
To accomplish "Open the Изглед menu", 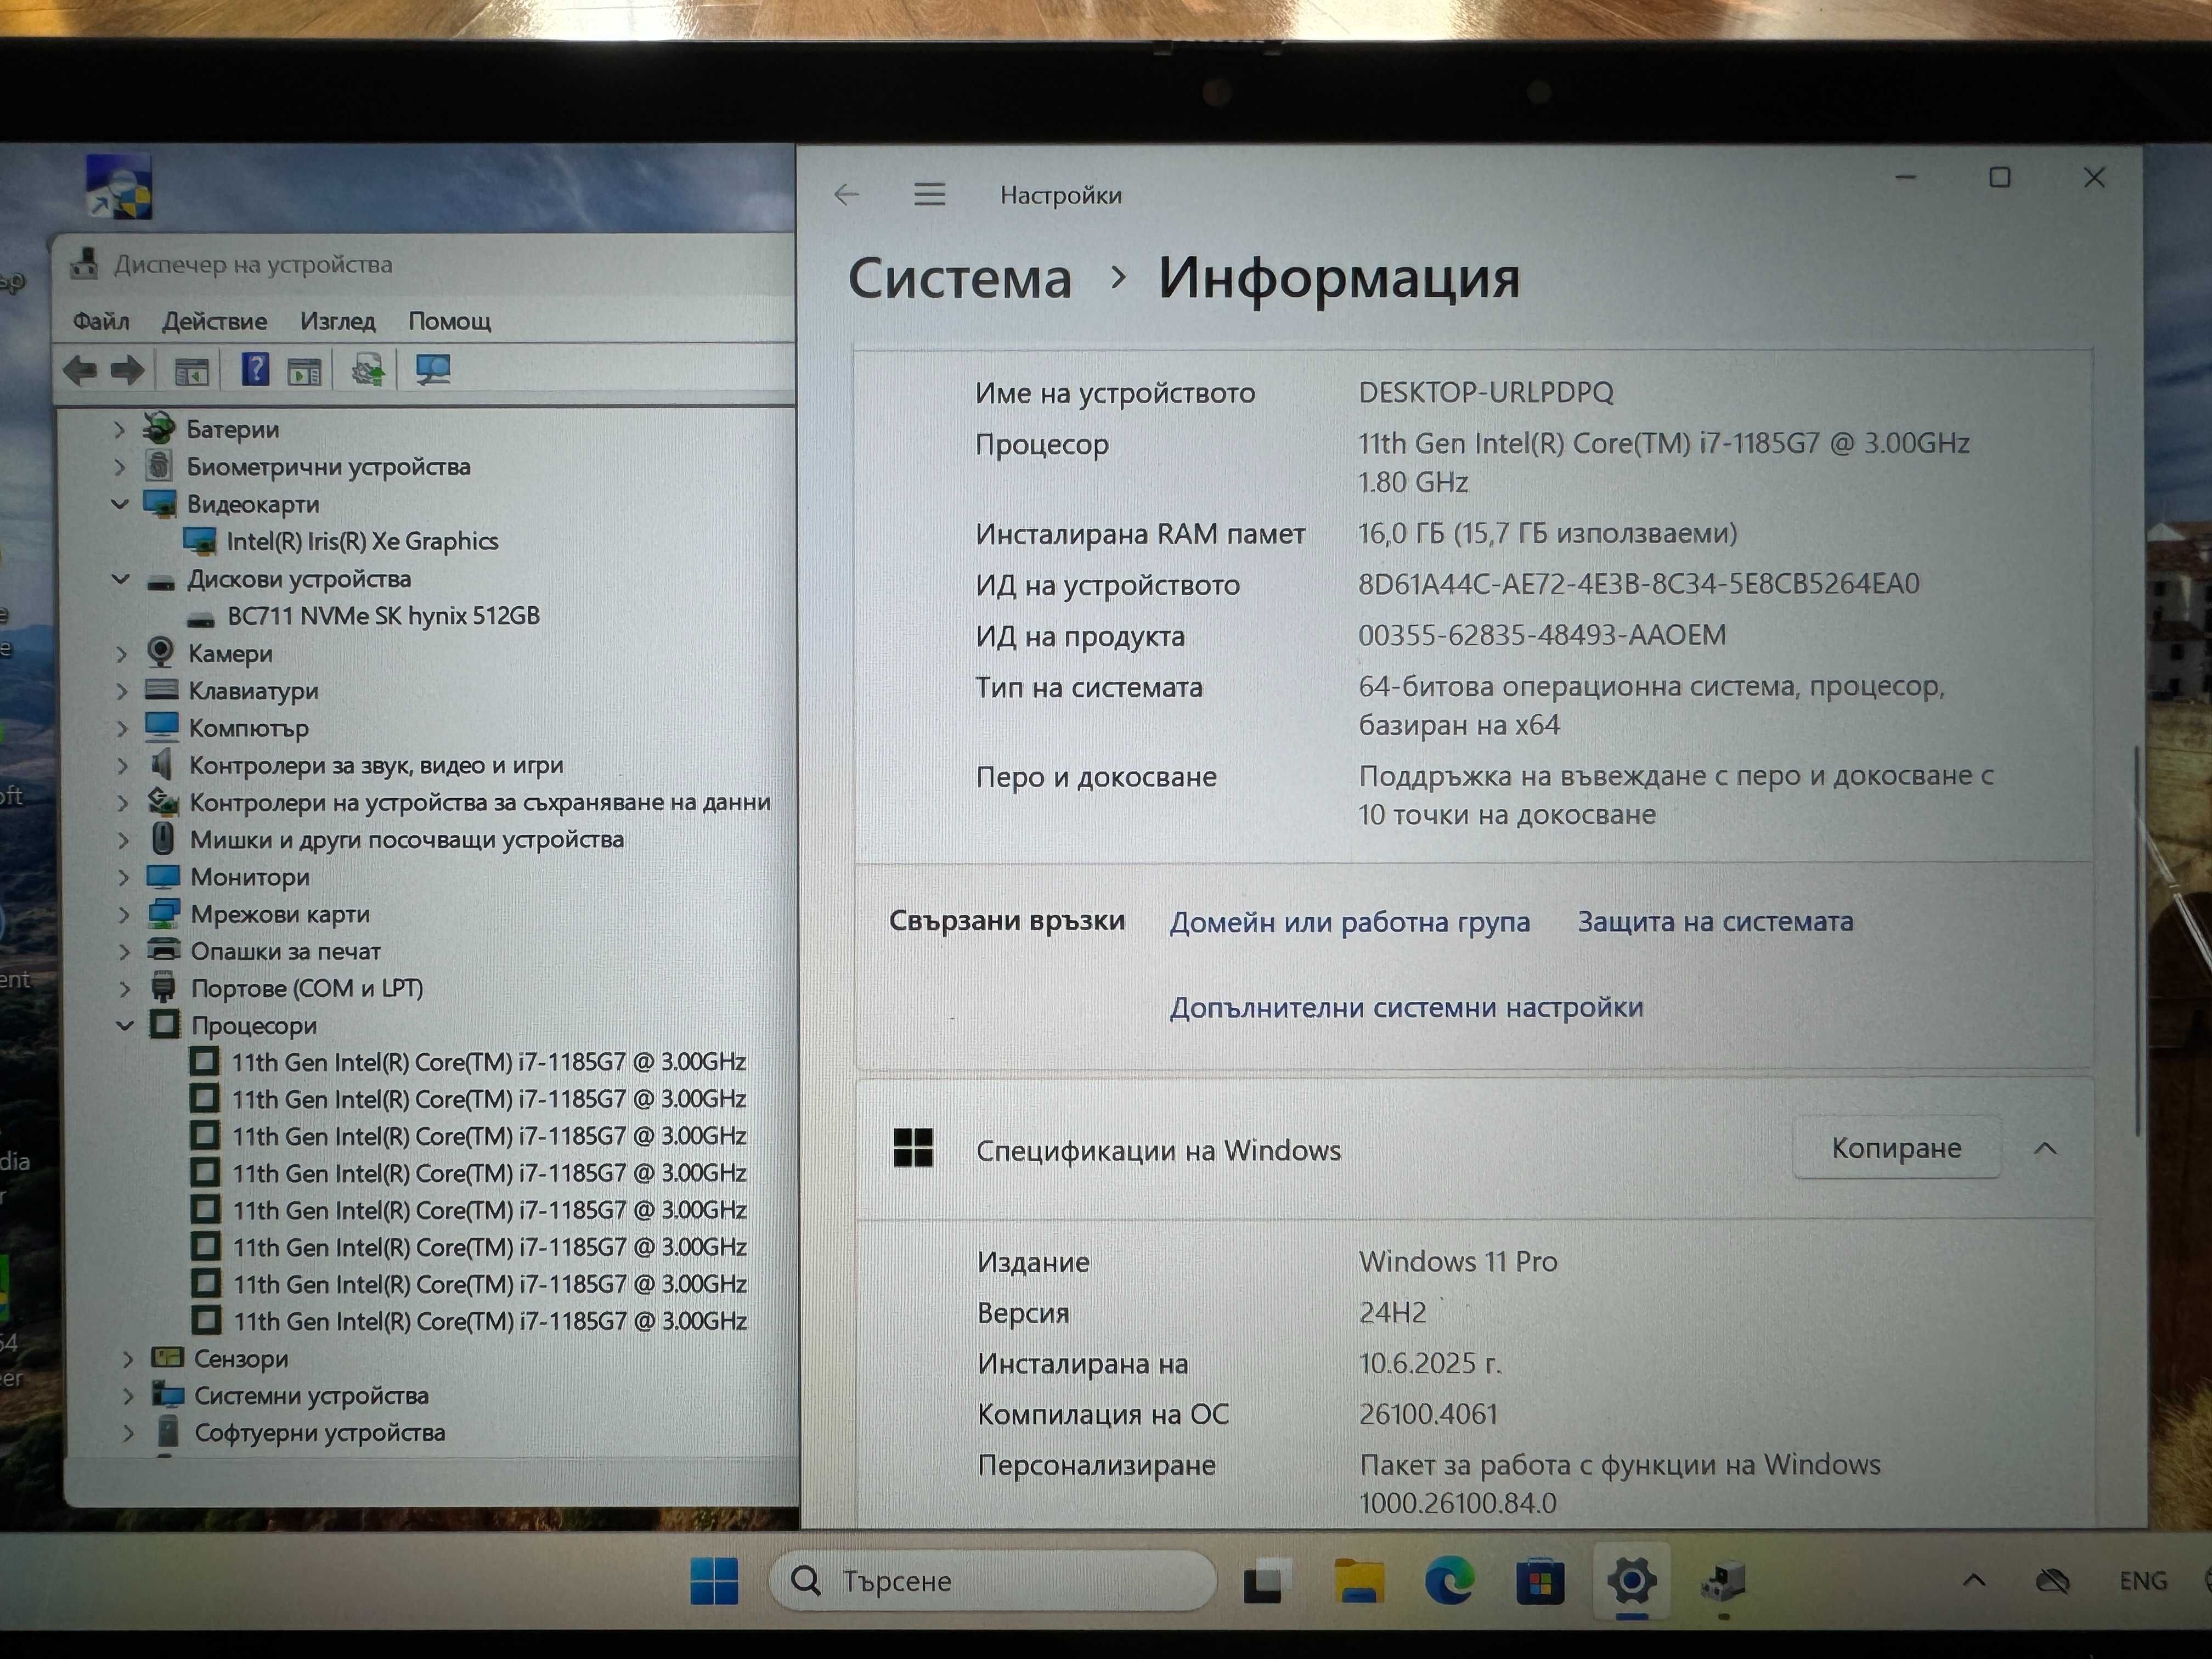I will point(338,321).
